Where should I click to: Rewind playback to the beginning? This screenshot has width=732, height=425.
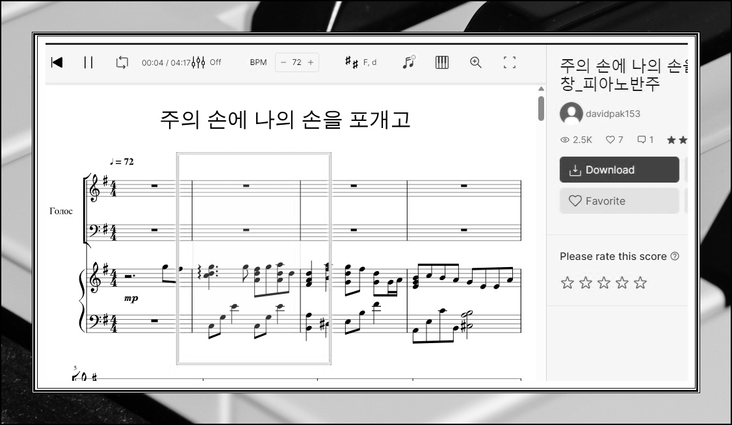[x=57, y=62]
